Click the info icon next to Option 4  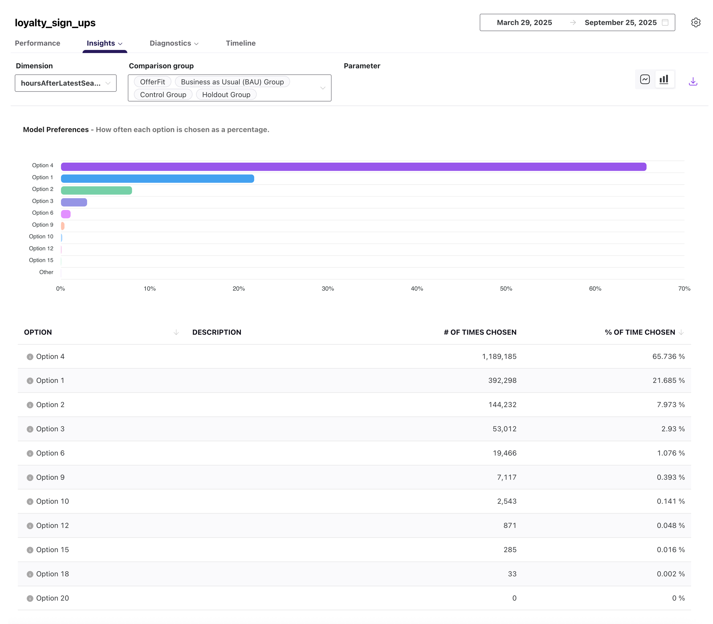pos(30,357)
